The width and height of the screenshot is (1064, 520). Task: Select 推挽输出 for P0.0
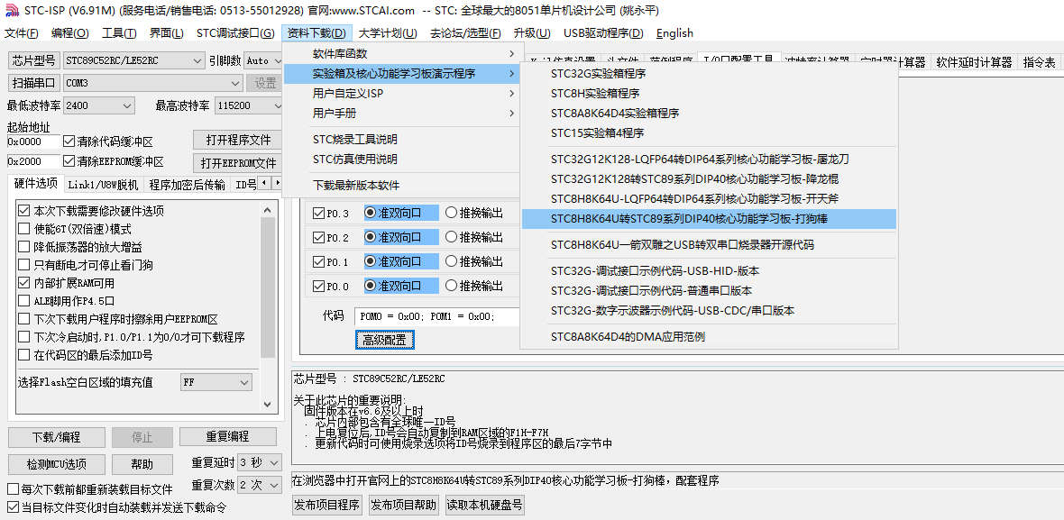pos(451,286)
